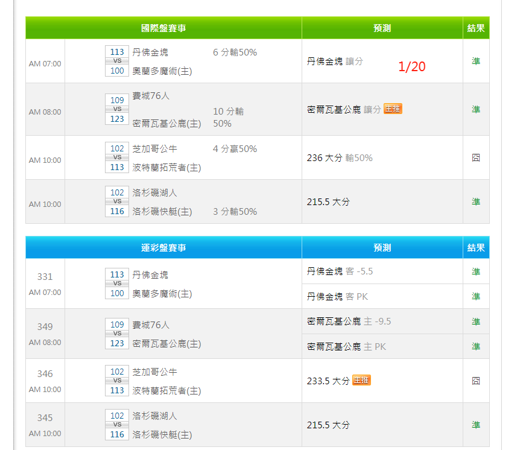The width and height of the screenshot is (523, 450).
Task: Click the AM 07:00 time in the 國際盤 table
Action: (x=45, y=64)
